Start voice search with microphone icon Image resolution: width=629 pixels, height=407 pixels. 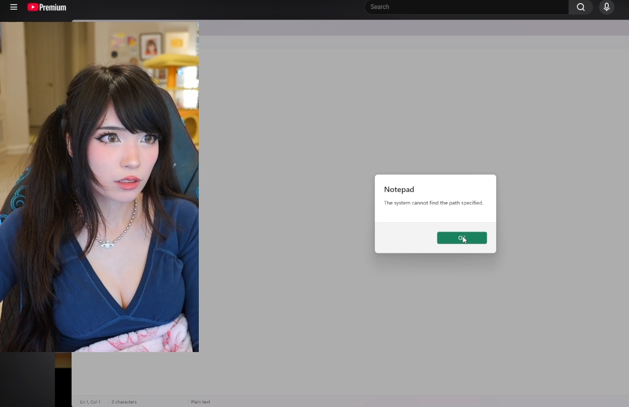click(606, 7)
